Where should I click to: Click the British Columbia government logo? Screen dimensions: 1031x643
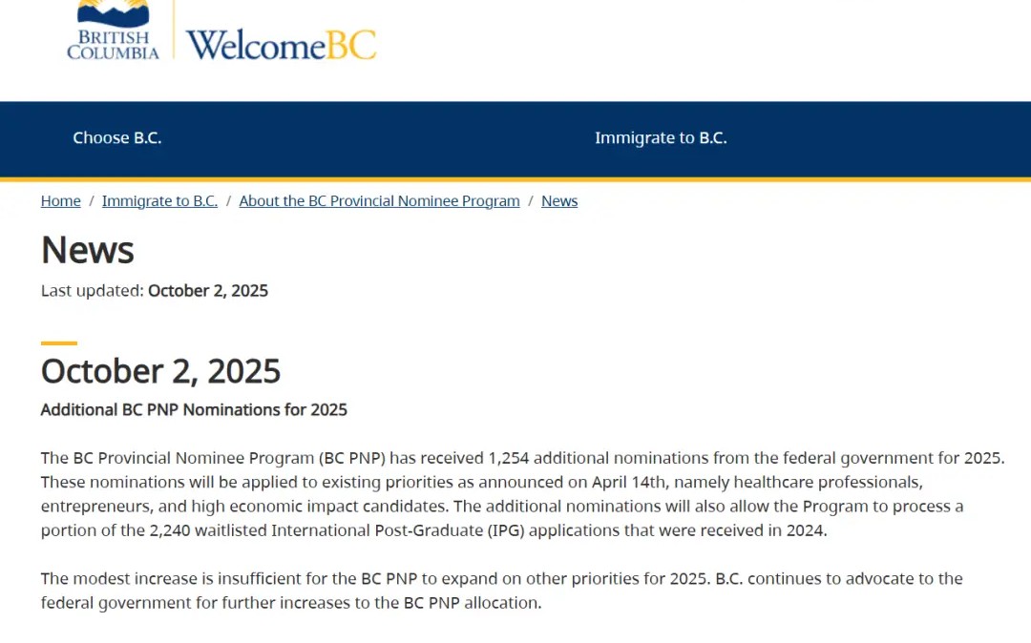(x=113, y=31)
